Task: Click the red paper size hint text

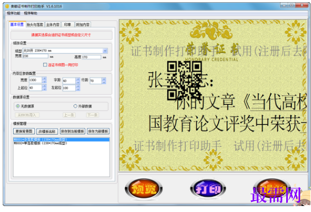Action: (61, 35)
